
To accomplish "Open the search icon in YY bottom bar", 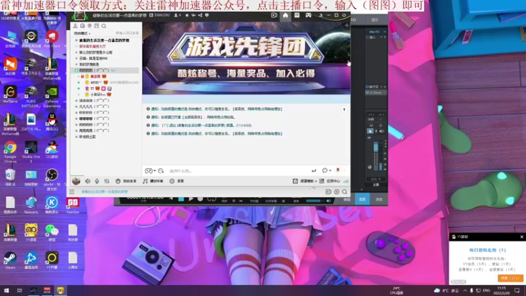I will tap(345, 192).
